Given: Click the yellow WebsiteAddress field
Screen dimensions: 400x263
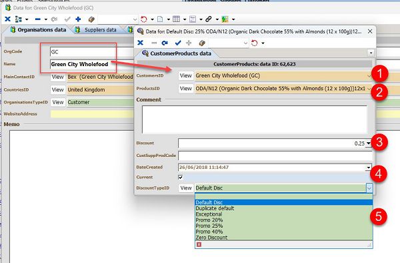Looking at the screenshot, I should pyautogui.click(x=92, y=114).
